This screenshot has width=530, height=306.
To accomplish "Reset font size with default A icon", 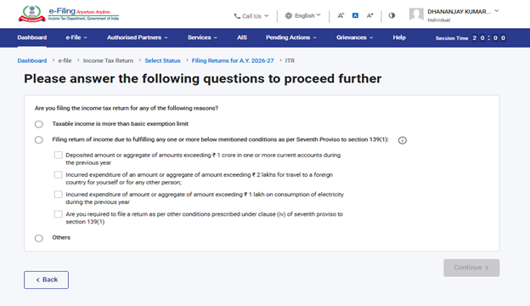I will click(355, 15).
